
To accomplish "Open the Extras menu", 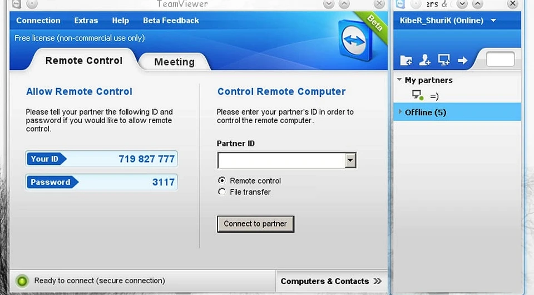I will tap(86, 21).
